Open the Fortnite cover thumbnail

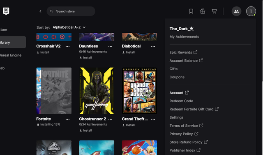pos(54,91)
